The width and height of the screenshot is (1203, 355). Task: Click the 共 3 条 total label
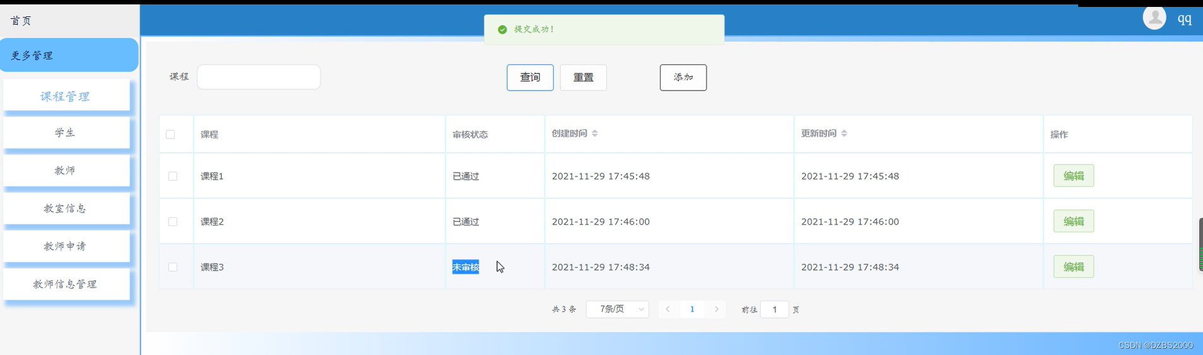[x=564, y=310]
